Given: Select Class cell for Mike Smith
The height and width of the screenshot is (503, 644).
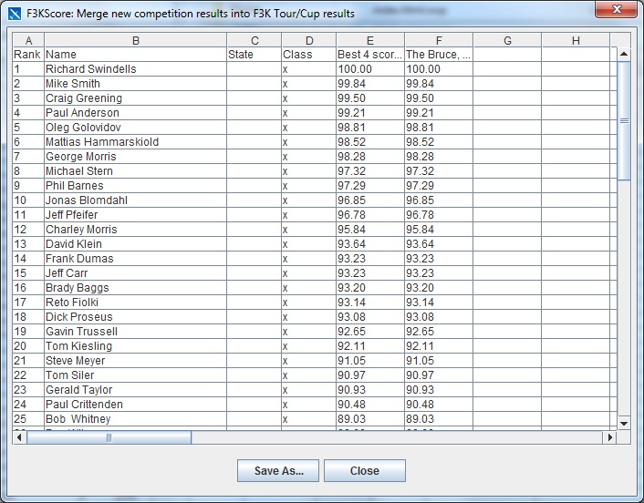Looking at the screenshot, I should [x=307, y=84].
